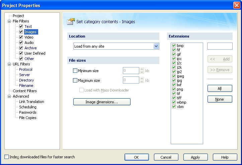Uncheck the j2c extension

[174, 63]
